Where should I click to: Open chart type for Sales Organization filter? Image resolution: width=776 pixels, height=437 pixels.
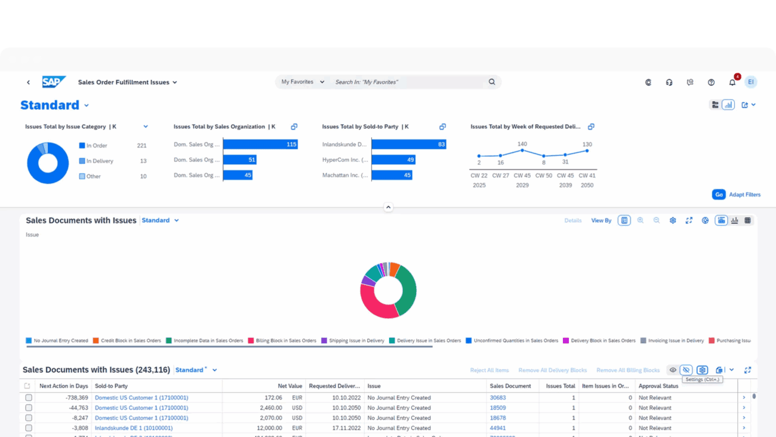click(294, 127)
